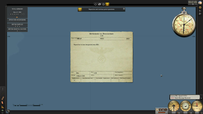Expand the orange arrow under Total Germany
The image size is (203, 114).
click(x=17, y=17)
